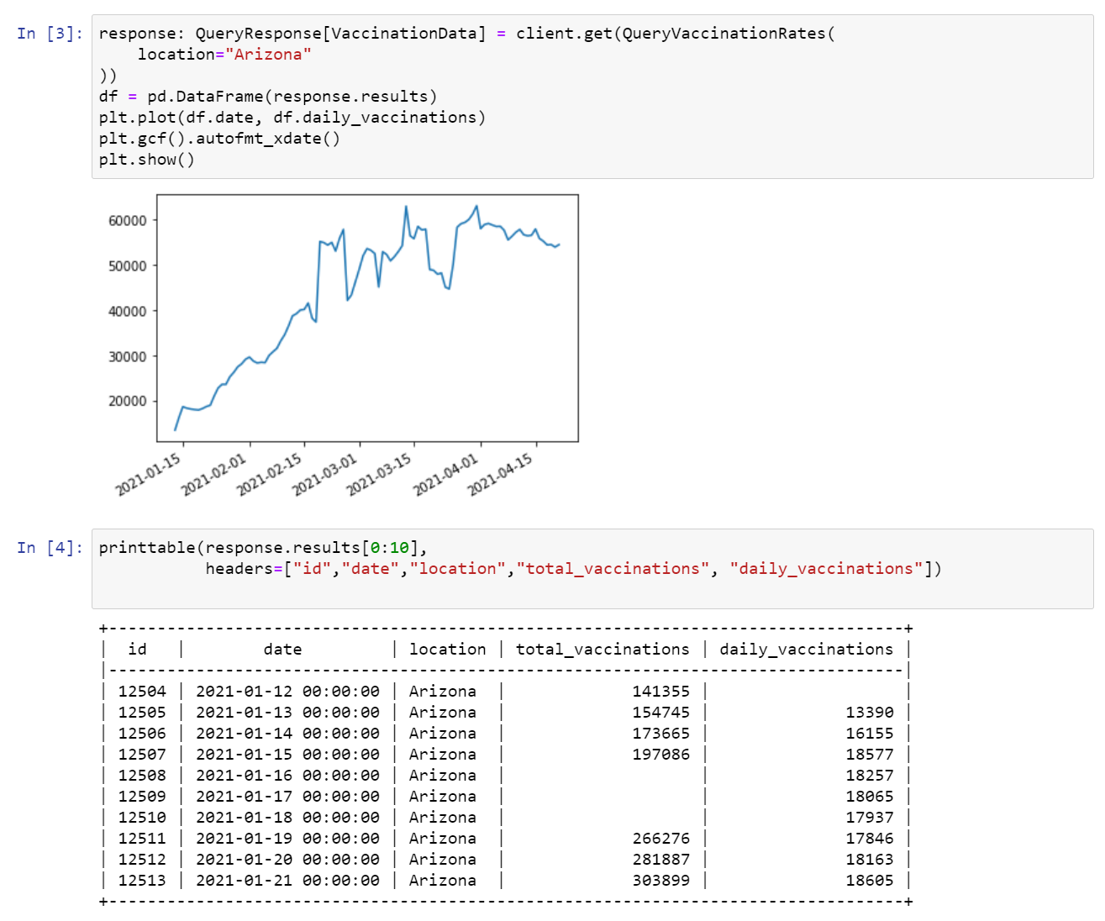Click date cell 2021-01-12 00:00:00

point(287,692)
